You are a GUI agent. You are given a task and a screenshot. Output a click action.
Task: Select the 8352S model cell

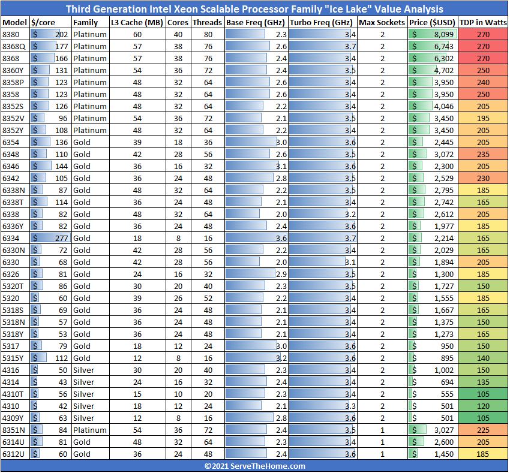click(x=15, y=106)
